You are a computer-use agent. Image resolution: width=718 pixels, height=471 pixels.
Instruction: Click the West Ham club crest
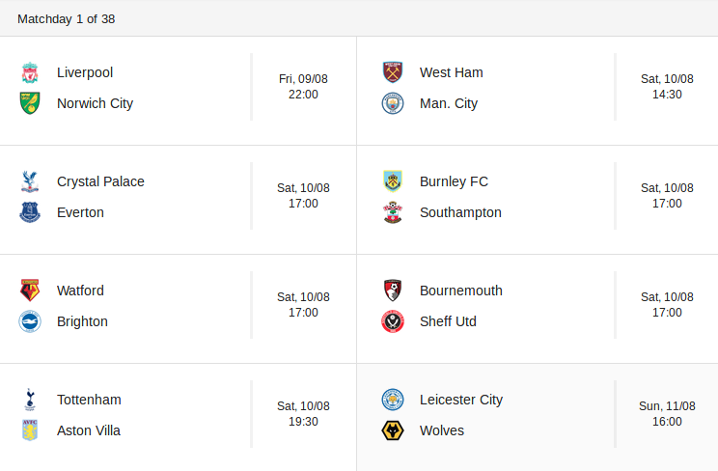pyautogui.click(x=393, y=72)
